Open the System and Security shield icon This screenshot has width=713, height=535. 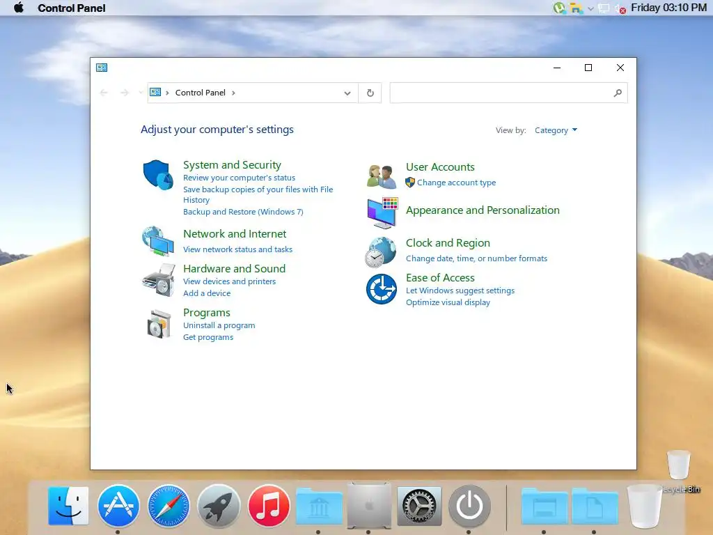pyautogui.click(x=158, y=174)
